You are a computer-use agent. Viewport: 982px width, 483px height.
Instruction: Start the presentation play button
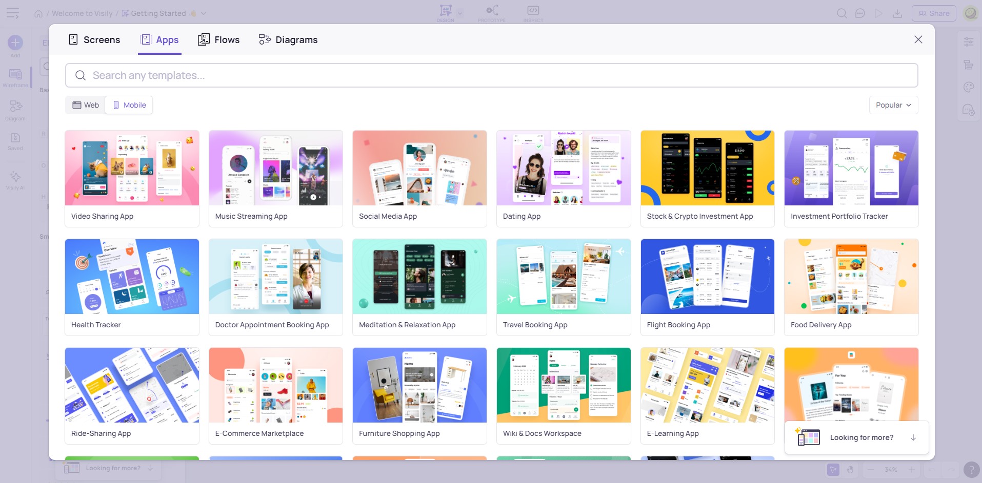pyautogui.click(x=879, y=13)
